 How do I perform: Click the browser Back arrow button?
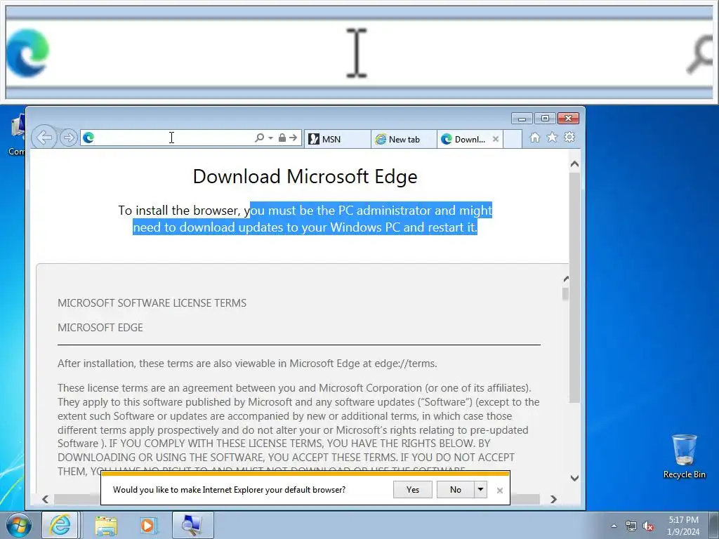44,138
